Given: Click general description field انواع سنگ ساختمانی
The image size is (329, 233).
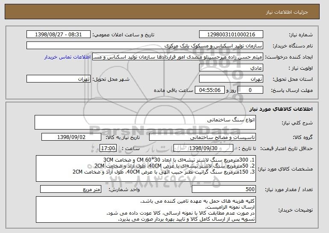Looking at the screenshot, I should coord(145,122).
